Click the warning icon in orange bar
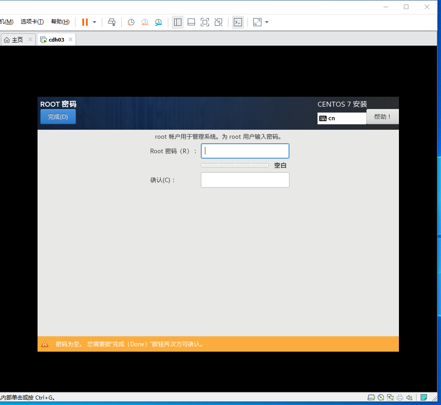 click(x=45, y=344)
